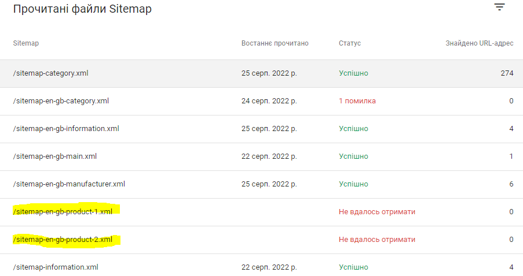Click 'Не вдалось отримати' status for product-2
Image resolution: width=523 pixels, height=276 pixels.
point(377,240)
